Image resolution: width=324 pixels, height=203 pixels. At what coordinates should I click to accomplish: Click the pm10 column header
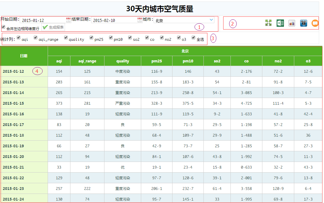click(188, 61)
